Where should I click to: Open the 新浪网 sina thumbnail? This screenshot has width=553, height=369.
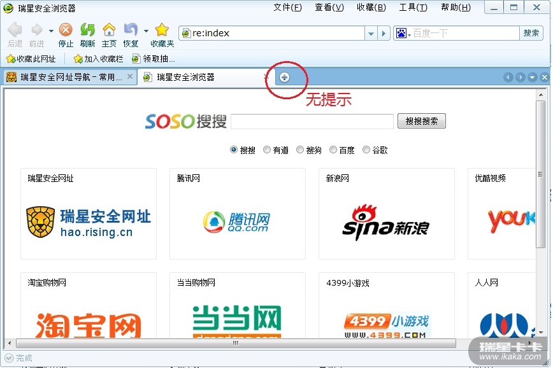point(387,214)
